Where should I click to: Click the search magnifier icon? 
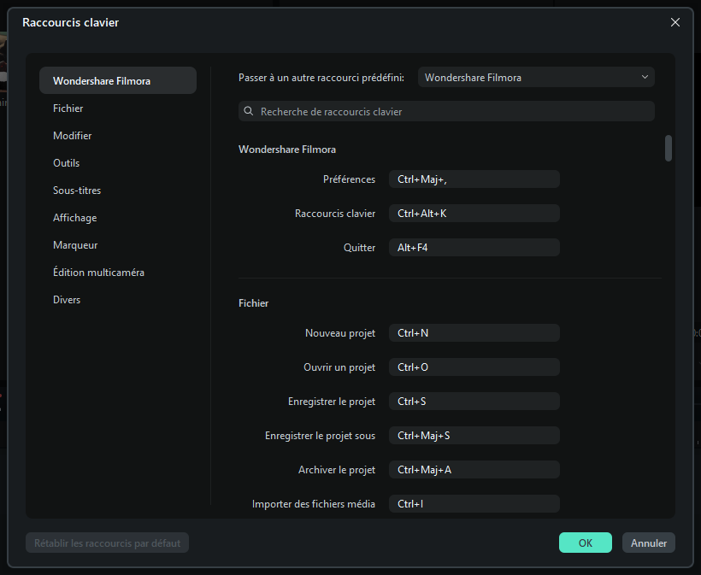(249, 111)
